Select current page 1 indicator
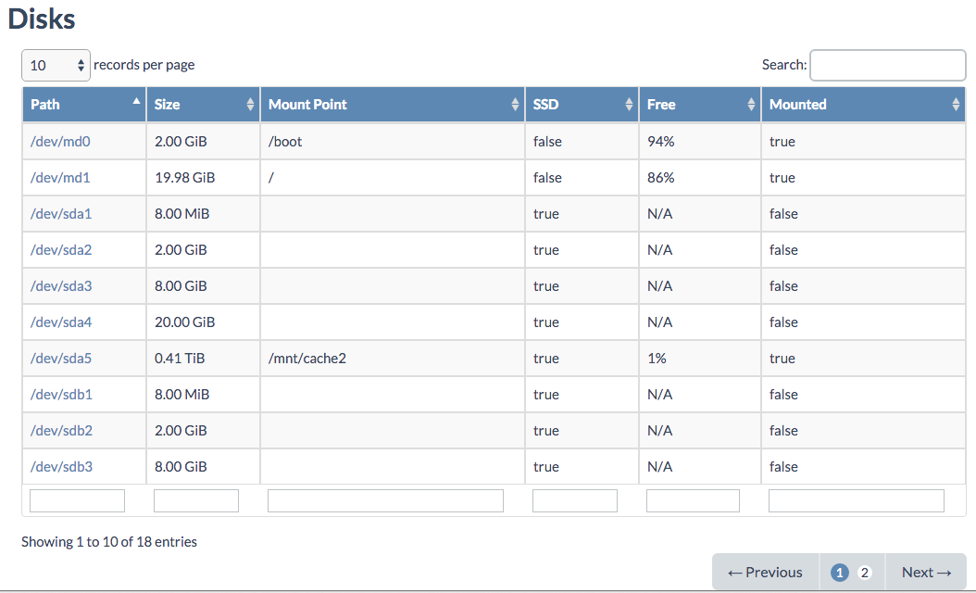976x593 pixels. 840,573
